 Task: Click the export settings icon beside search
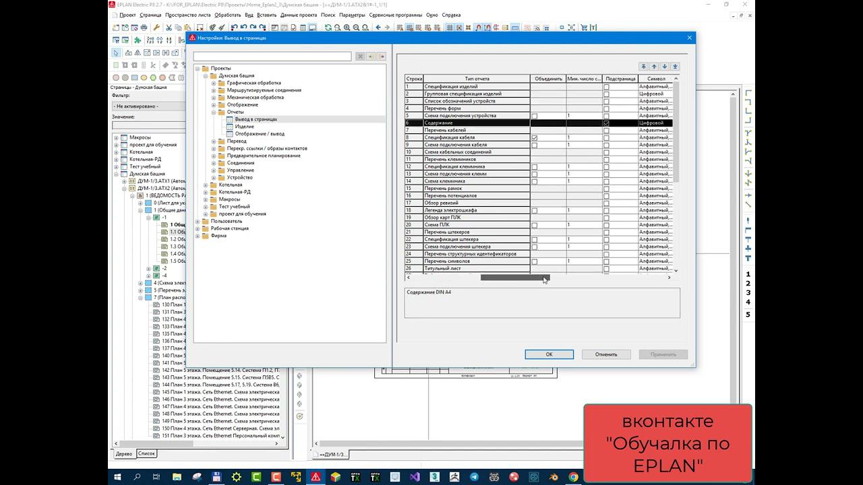(381, 57)
